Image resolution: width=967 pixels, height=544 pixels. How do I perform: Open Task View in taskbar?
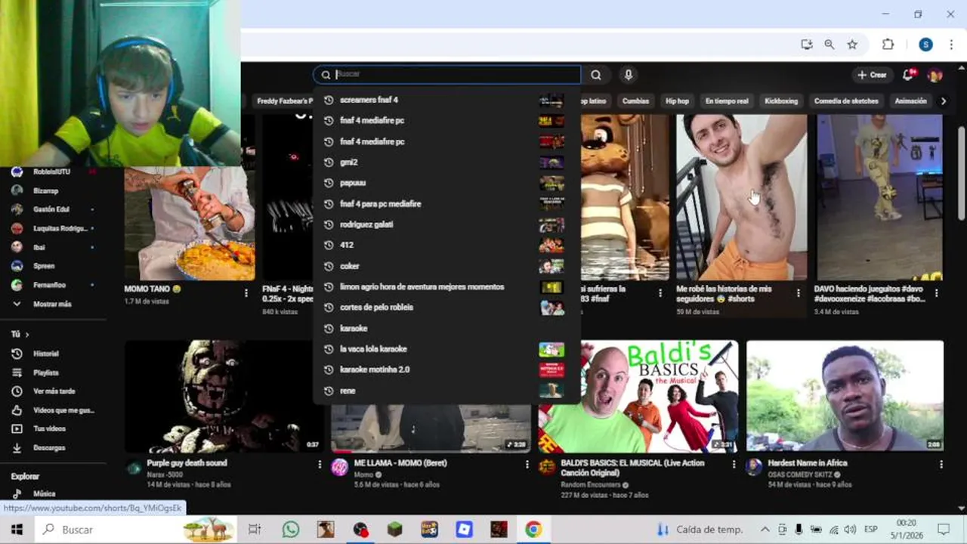click(255, 530)
